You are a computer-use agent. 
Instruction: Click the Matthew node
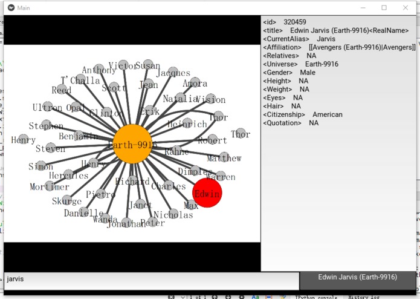click(224, 157)
